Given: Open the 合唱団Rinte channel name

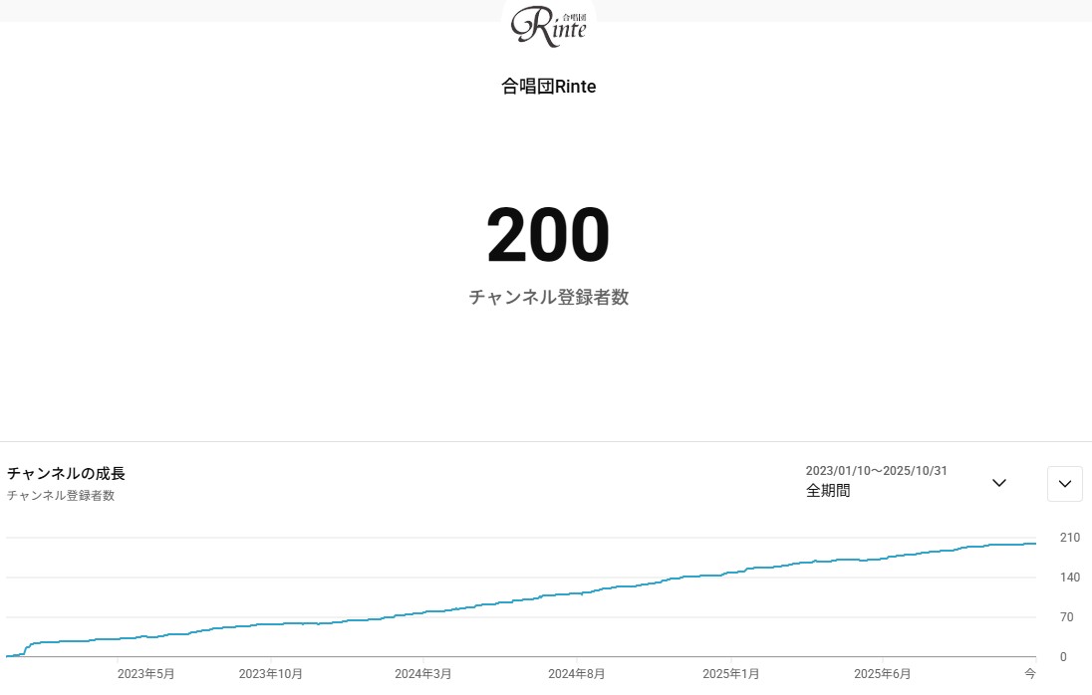Looking at the screenshot, I should tap(549, 87).
